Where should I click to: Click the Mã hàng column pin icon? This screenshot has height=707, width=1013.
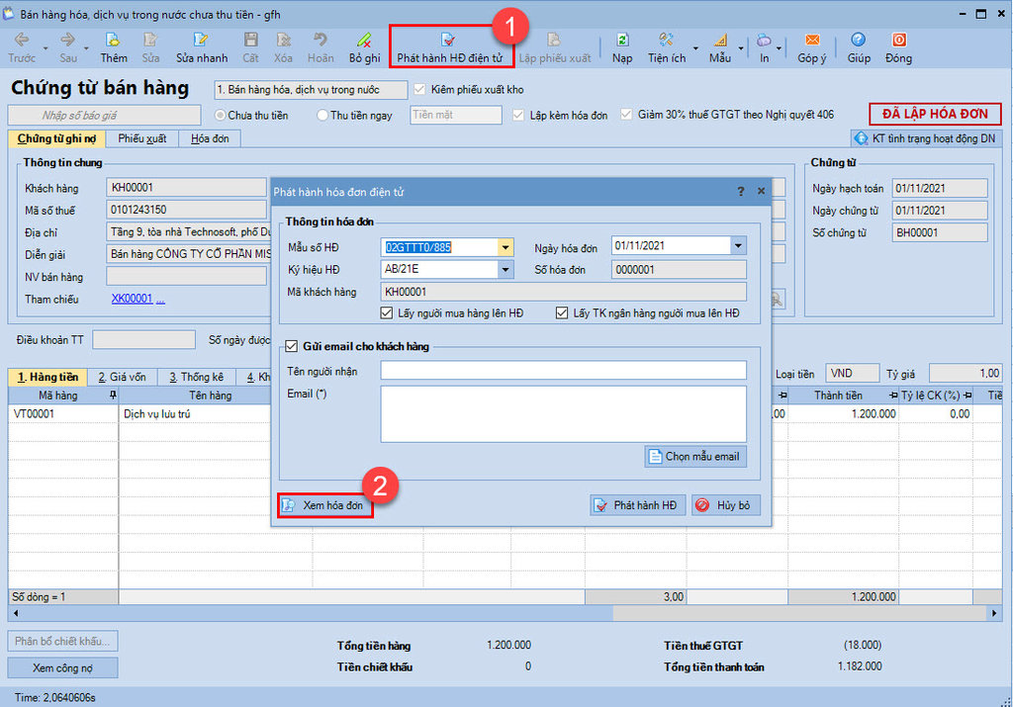click(113, 395)
